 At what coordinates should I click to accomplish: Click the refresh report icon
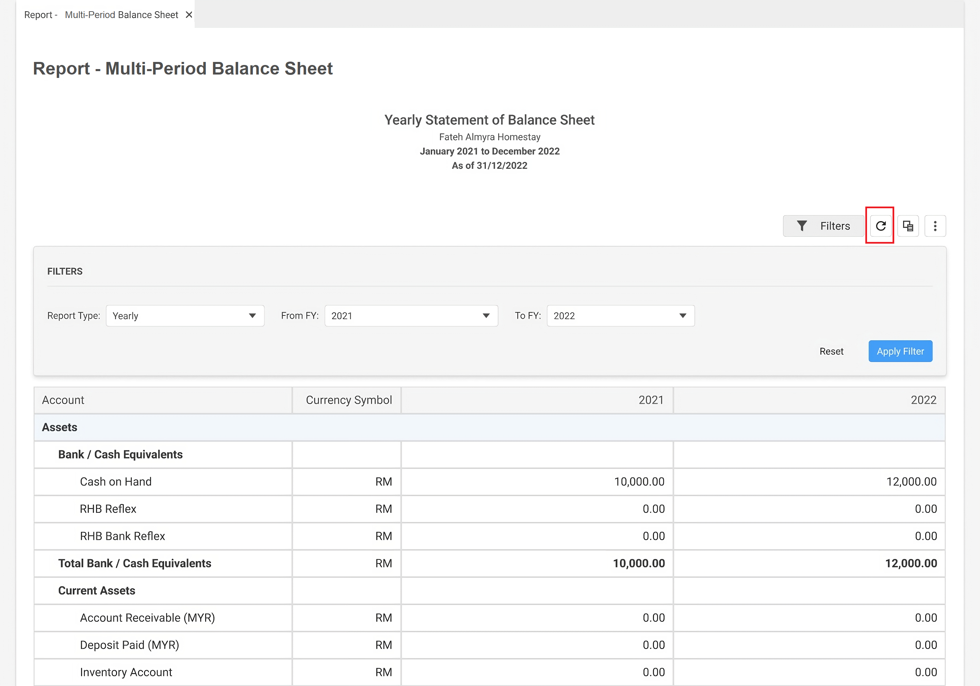click(880, 226)
